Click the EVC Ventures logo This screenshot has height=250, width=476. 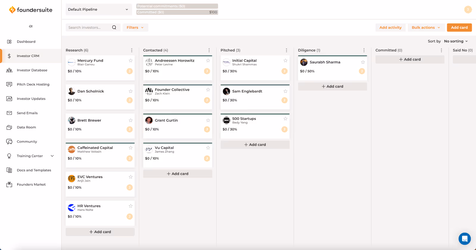pyautogui.click(x=71, y=178)
